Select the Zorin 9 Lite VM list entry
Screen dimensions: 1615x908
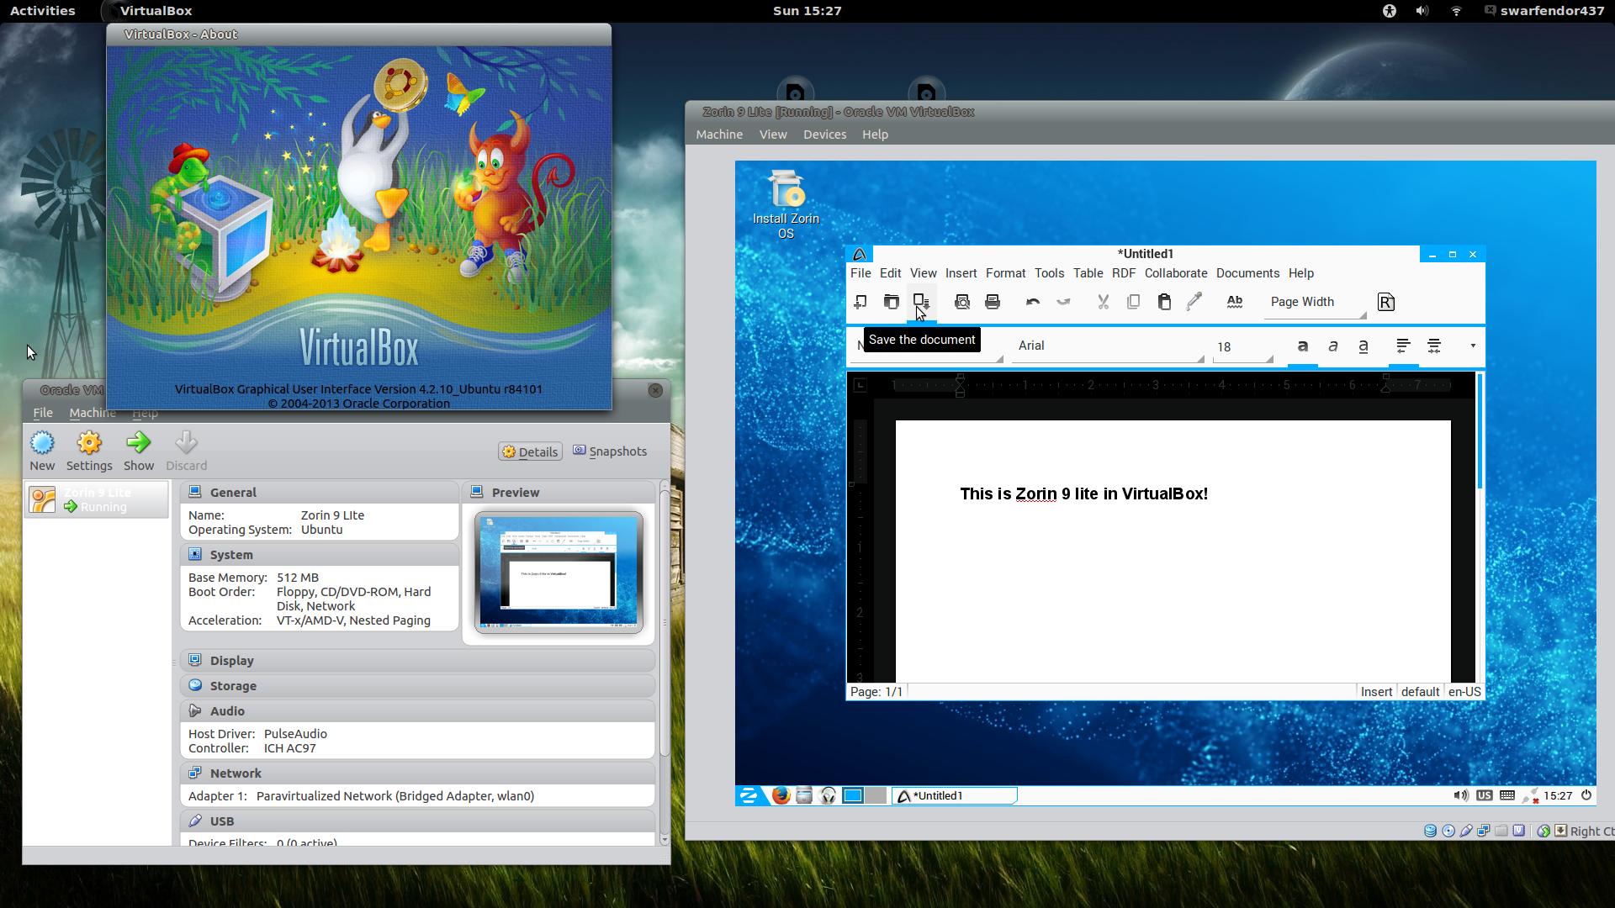click(x=96, y=499)
